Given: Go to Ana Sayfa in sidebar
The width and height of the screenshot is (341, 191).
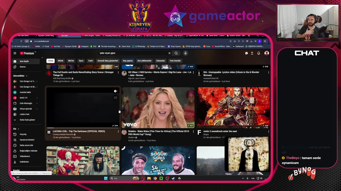Looking at the screenshot, I should 26,61.
